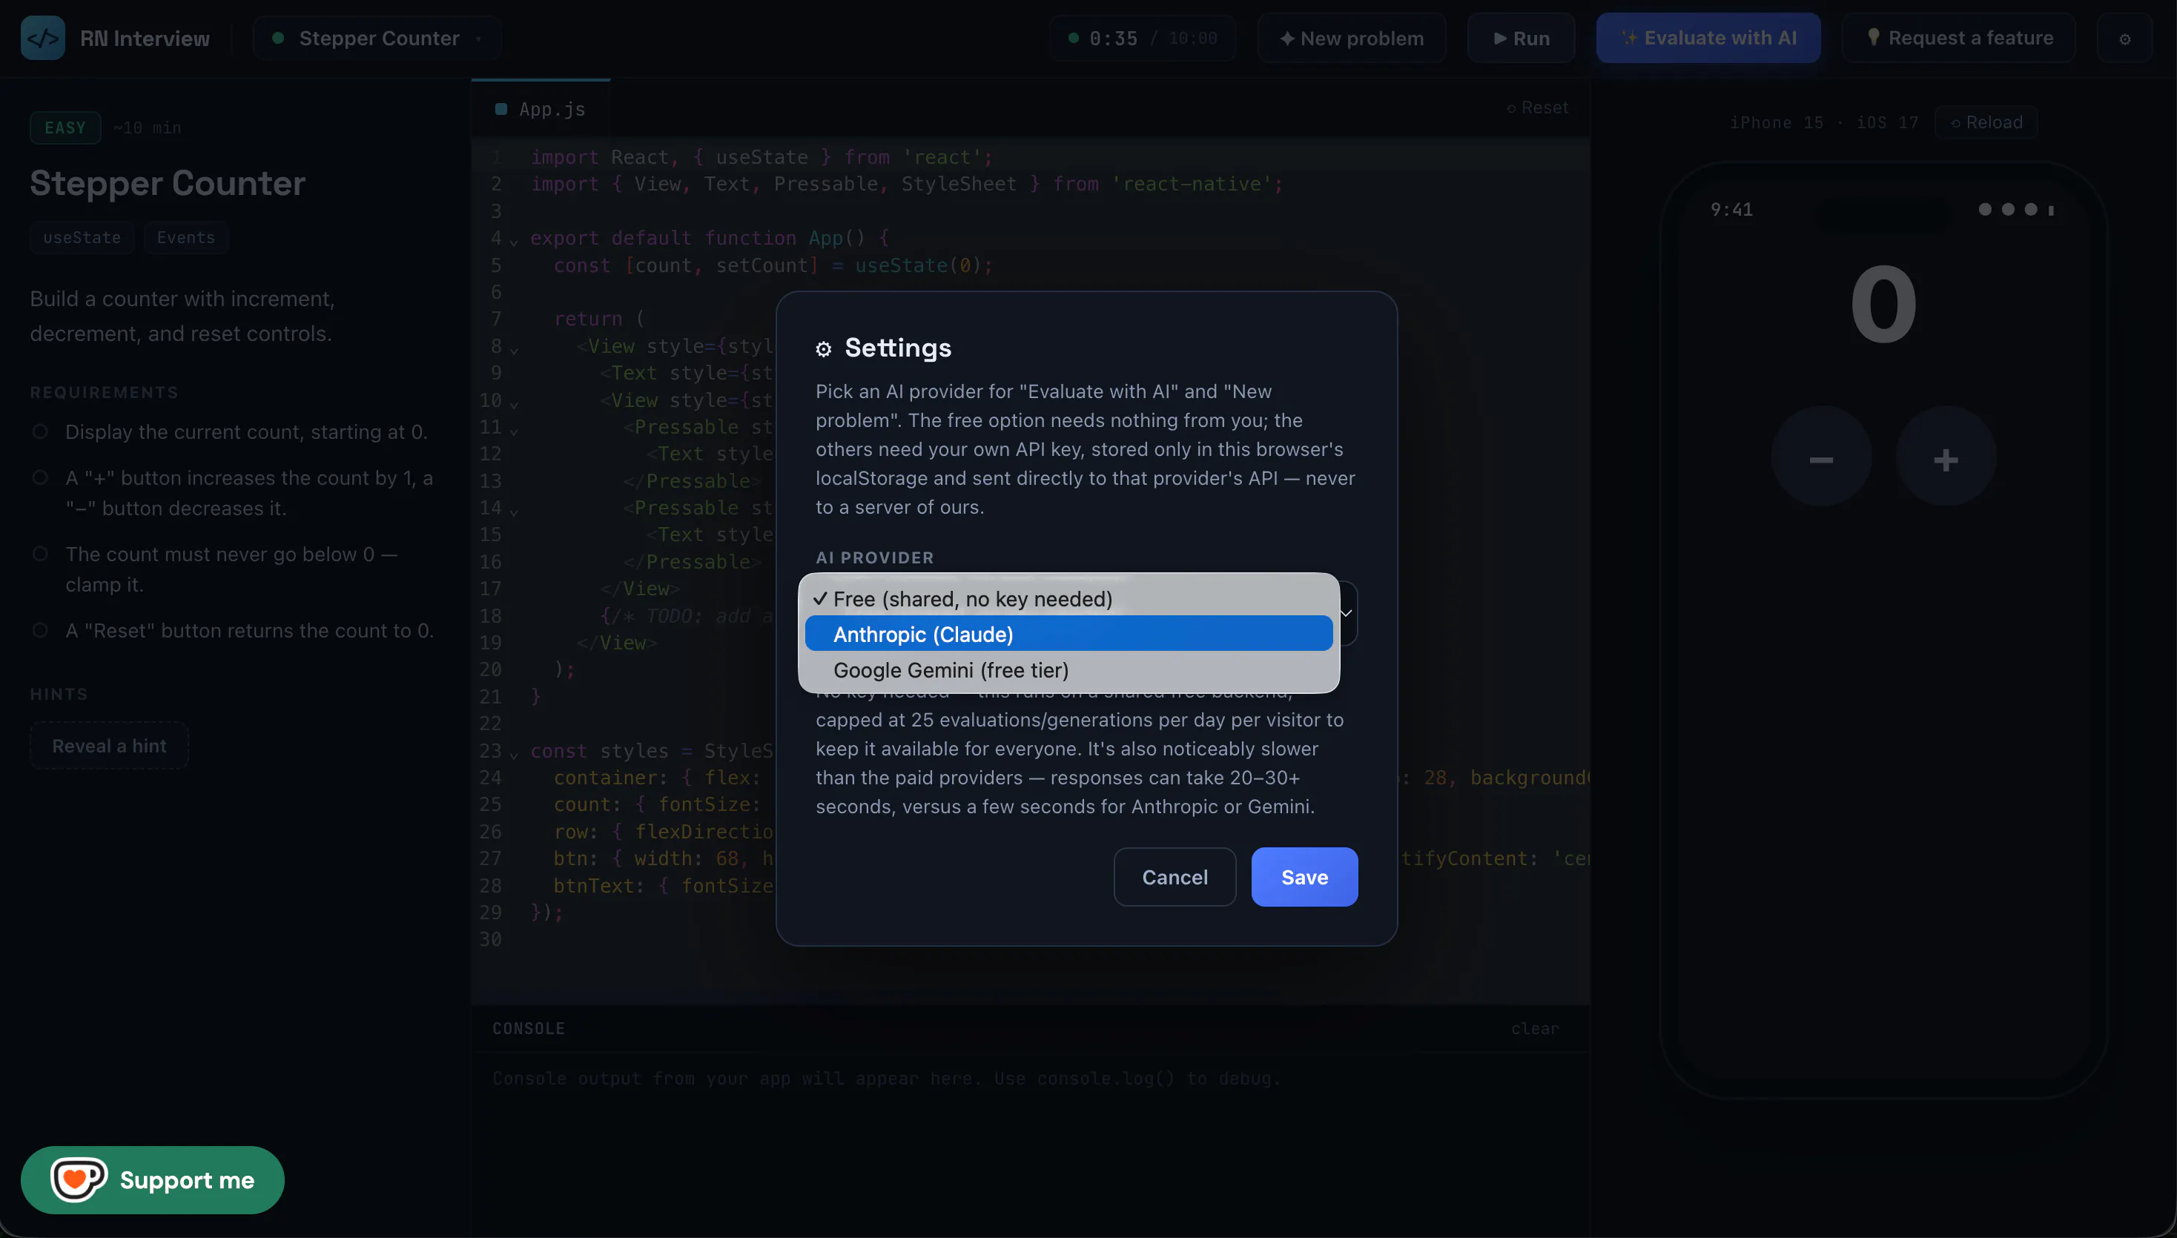Select Free (shared, no key needed) option
The height and width of the screenshot is (1238, 2177).
click(x=1068, y=598)
